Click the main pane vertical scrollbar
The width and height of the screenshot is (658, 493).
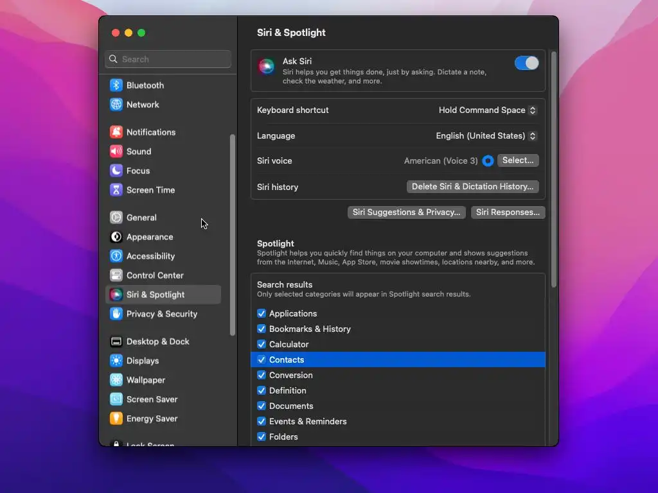point(553,169)
